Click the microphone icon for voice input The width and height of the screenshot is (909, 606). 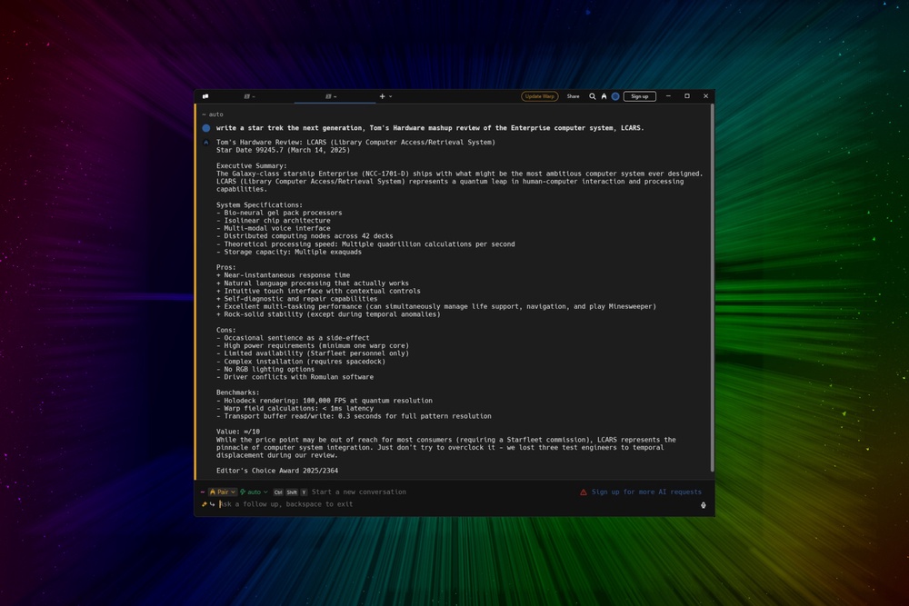[703, 503]
